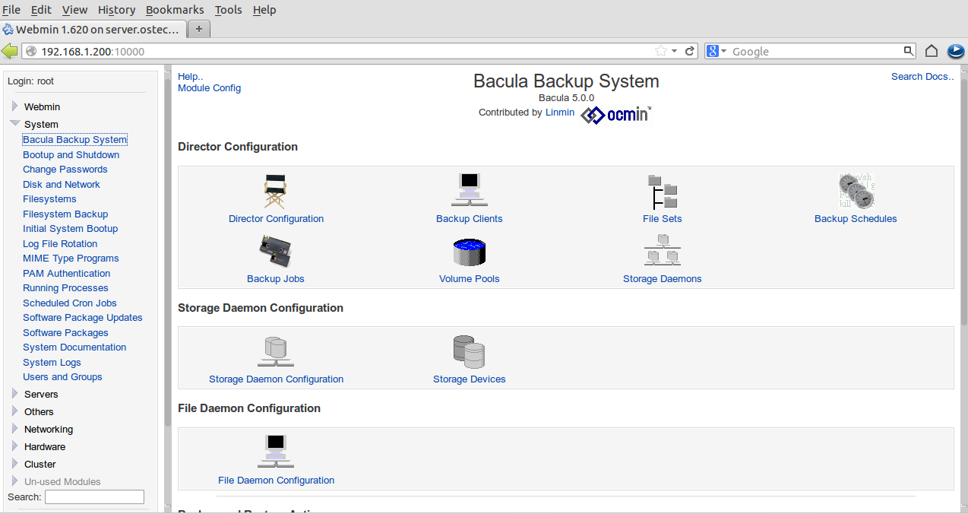Open the Linmin contributor link
The image size is (968, 514).
560,113
